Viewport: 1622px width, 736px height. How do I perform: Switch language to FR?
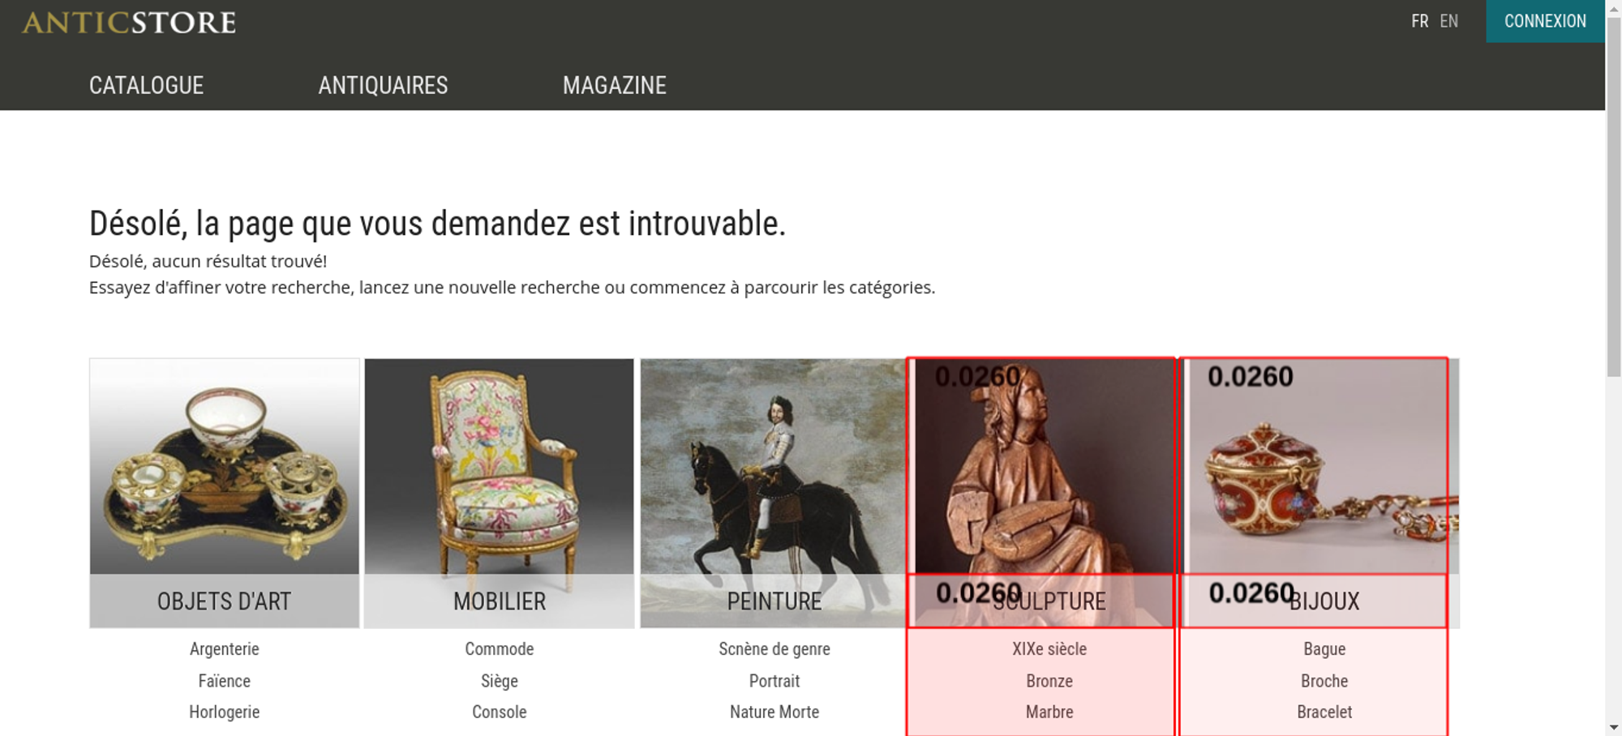click(x=1419, y=21)
